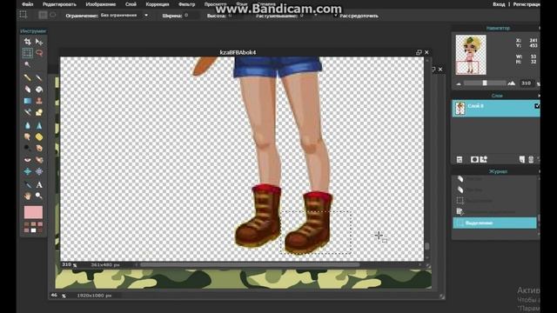Open the Изображение menu
This screenshot has width=557, height=313.
101,4
